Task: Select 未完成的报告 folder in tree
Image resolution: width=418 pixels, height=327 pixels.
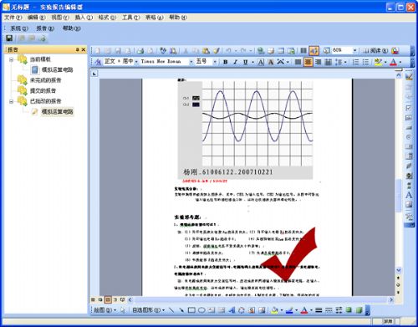Action: coord(45,80)
